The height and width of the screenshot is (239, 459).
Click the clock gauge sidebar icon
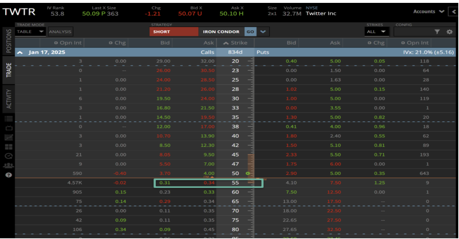click(x=9, y=156)
